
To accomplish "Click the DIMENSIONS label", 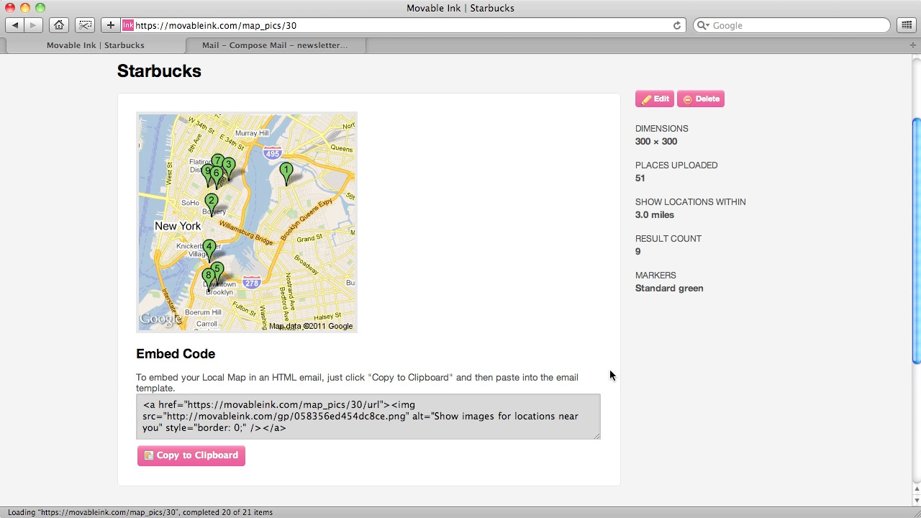I will (x=662, y=129).
